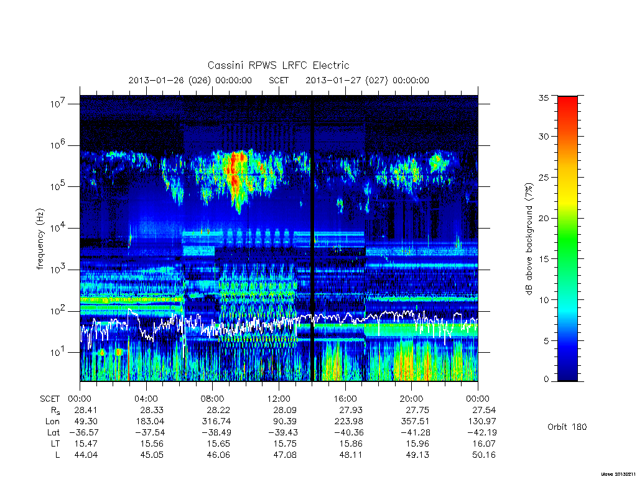Click the 10^4 frequency tick label
Image resolution: width=637 pixels, height=477 pixels.
[58, 228]
